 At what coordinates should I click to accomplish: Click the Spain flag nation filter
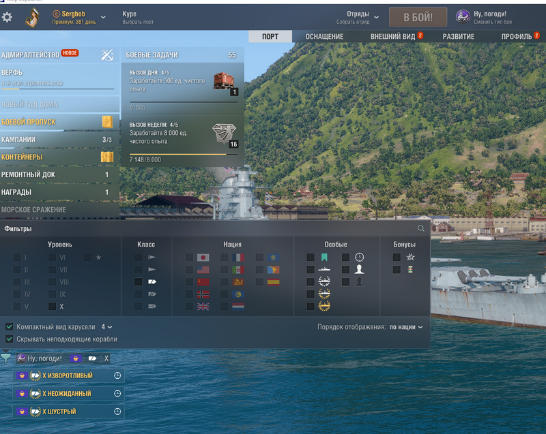click(274, 282)
